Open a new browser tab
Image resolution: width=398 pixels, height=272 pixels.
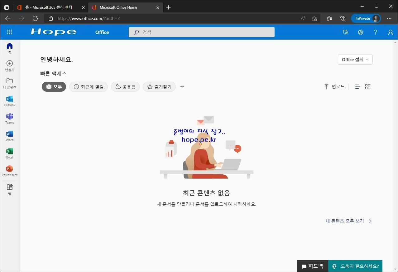pyautogui.click(x=169, y=7)
